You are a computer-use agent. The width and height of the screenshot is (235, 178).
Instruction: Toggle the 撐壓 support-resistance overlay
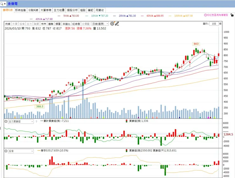(x=58, y=24)
